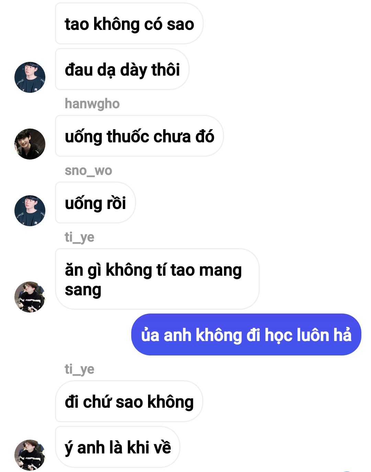Tap the avatar beside the "uống rồi" message
Viewport: 371px width, 472px height.
tap(30, 211)
